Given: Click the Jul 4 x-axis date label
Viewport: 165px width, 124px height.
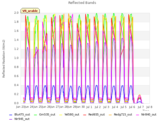Looking at the screenshot, I should 115,107.
